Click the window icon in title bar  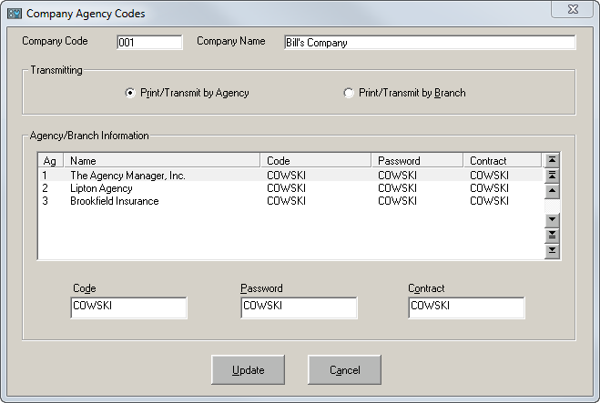click(14, 14)
